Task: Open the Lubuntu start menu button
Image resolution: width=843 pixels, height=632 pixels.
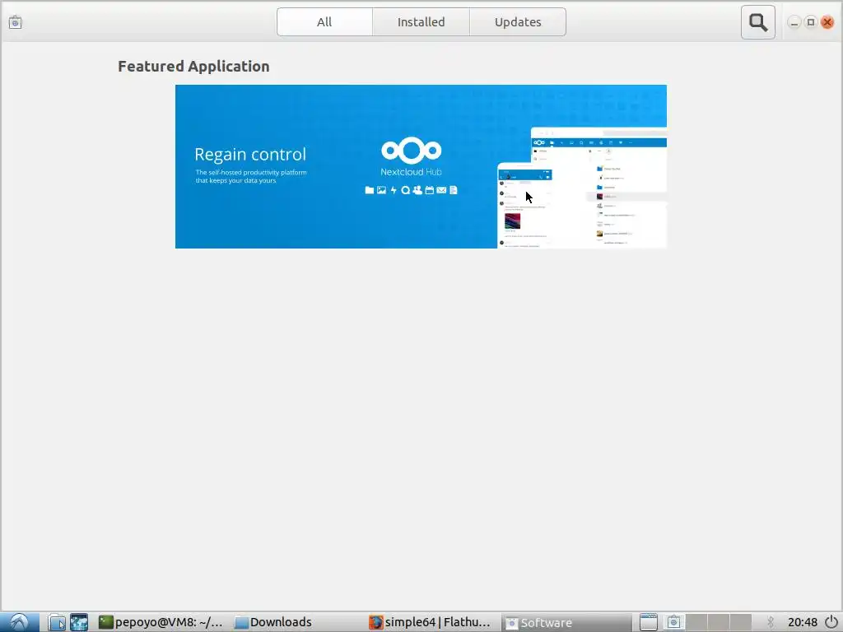Action: click(x=20, y=622)
